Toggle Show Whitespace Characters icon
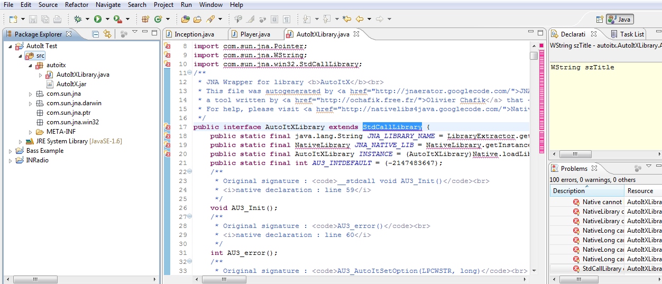The width and height of the screenshot is (662, 284). click(x=286, y=19)
